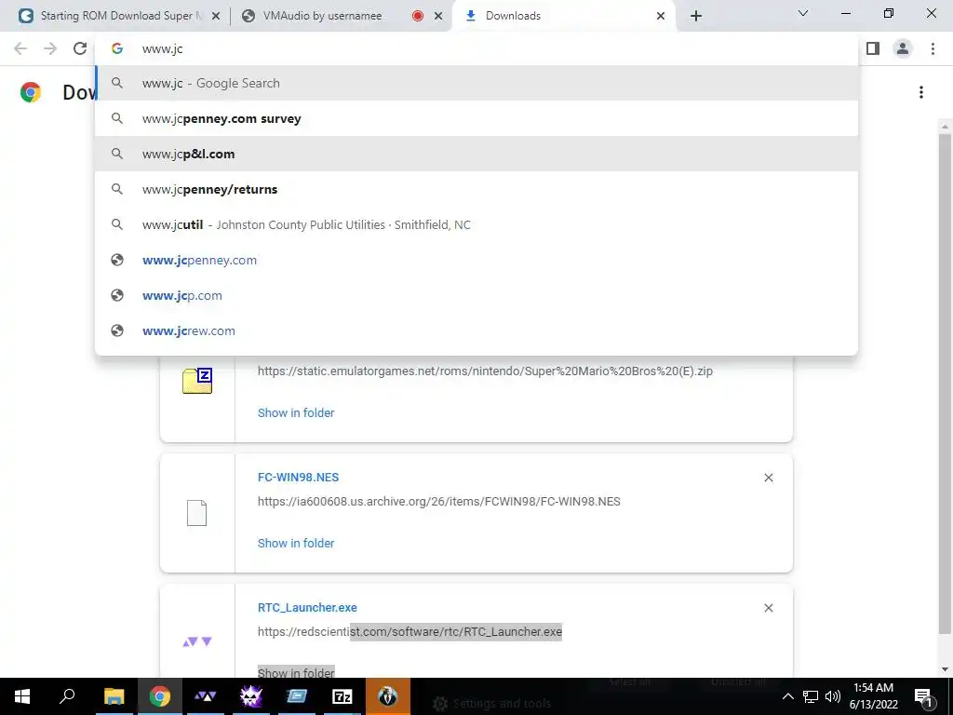This screenshot has height=715, width=953.
Task: Click the recording indicator on VMAudio tab
Action: point(418,17)
